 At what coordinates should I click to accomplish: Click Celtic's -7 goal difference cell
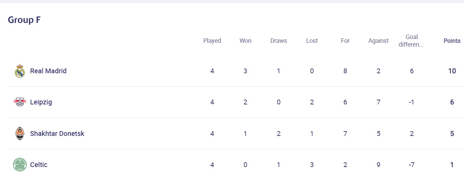pos(412,165)
